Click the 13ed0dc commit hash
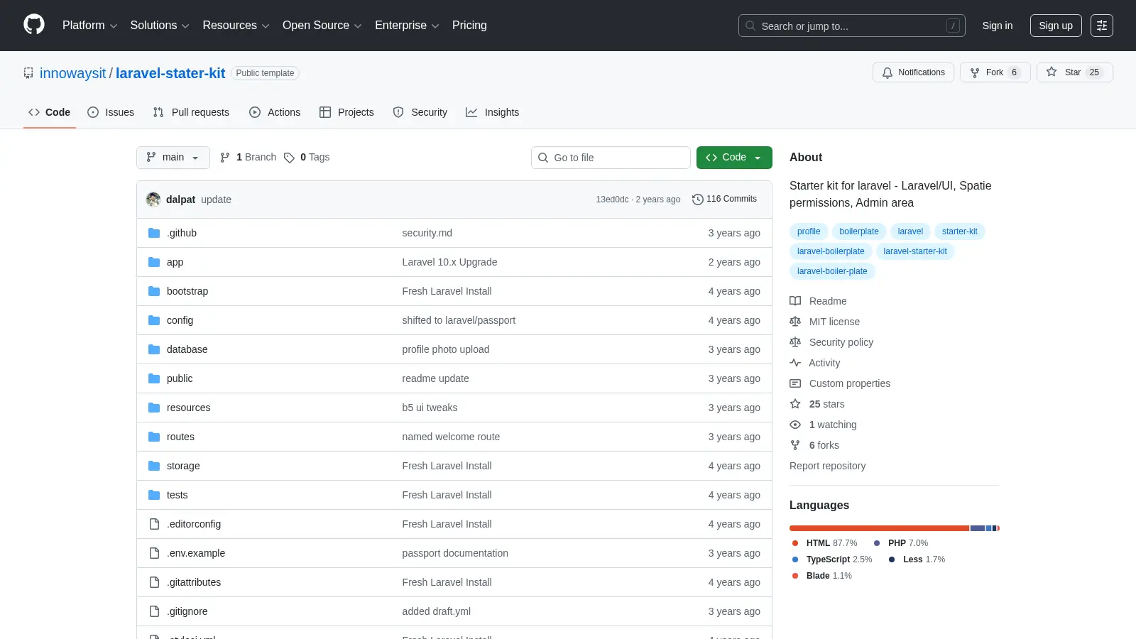The width and height of the screenshot is (1136, 639). click(x=612, y=200)
